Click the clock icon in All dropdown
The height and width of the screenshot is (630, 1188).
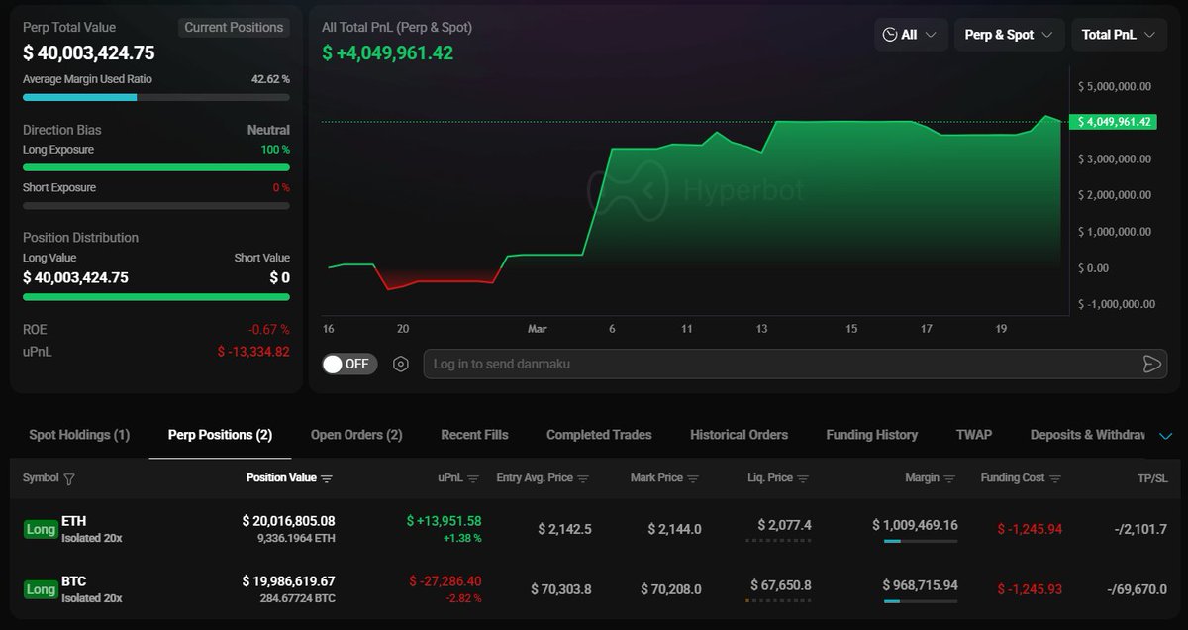[x=889, y=35]
